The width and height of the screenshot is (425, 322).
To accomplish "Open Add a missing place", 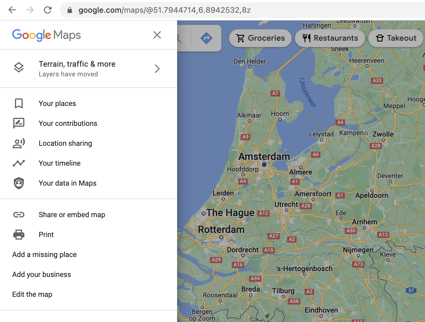I will click(x=45, y=255).
